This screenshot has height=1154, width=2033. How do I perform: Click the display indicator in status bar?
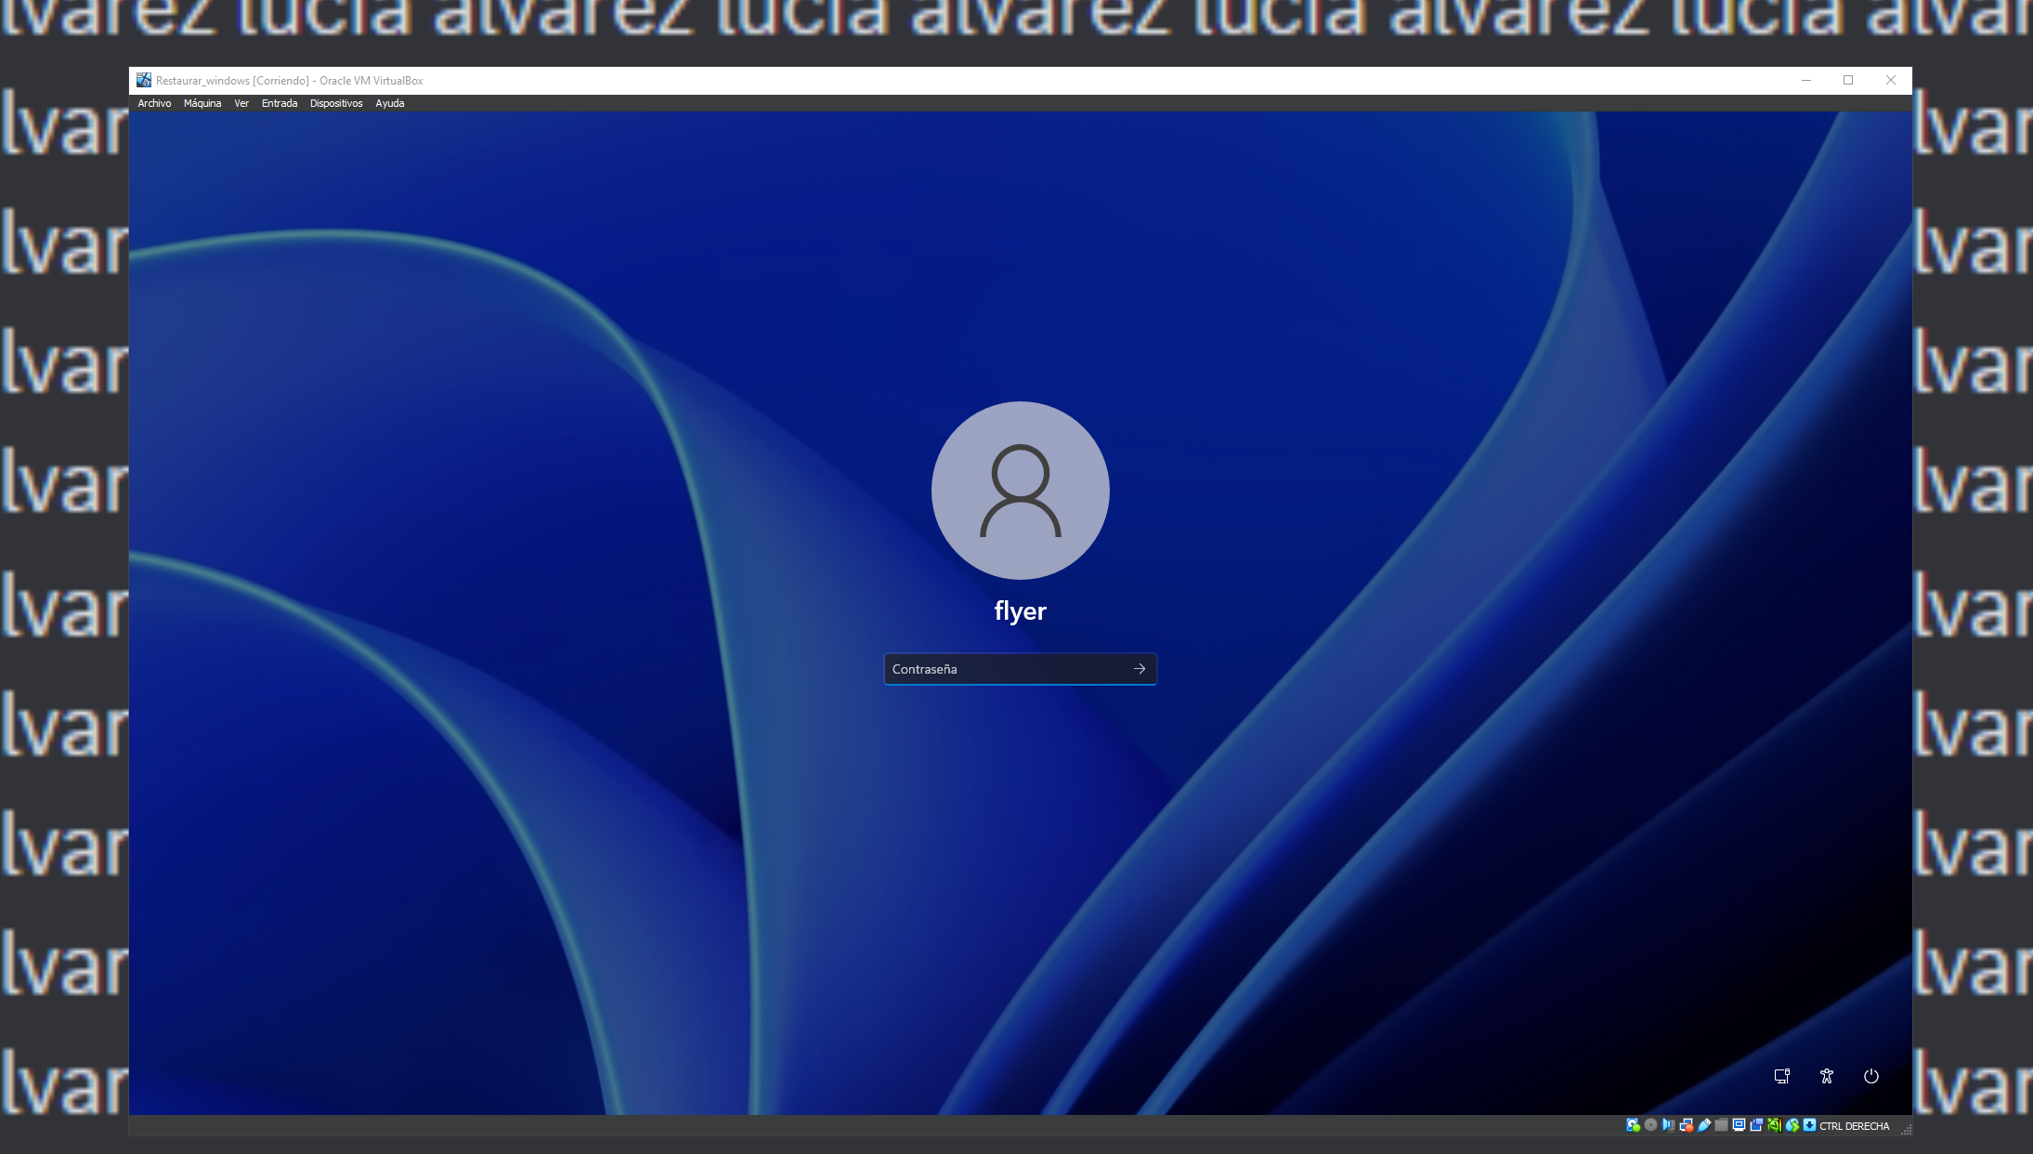point(1739,1125)
